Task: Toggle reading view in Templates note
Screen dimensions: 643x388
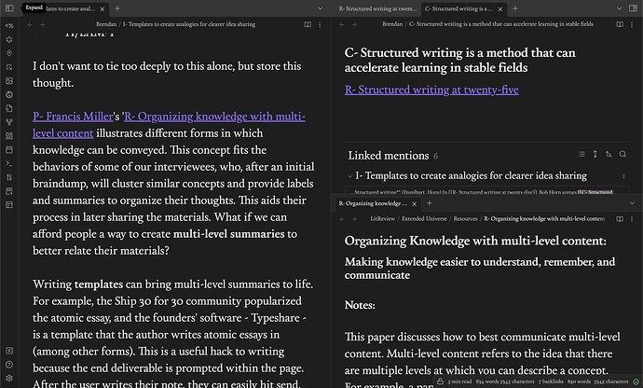Action: [308, 24]
